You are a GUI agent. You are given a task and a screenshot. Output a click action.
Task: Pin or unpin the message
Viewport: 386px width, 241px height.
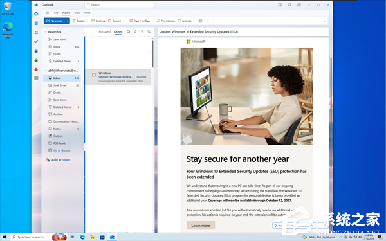coord(166,21)
